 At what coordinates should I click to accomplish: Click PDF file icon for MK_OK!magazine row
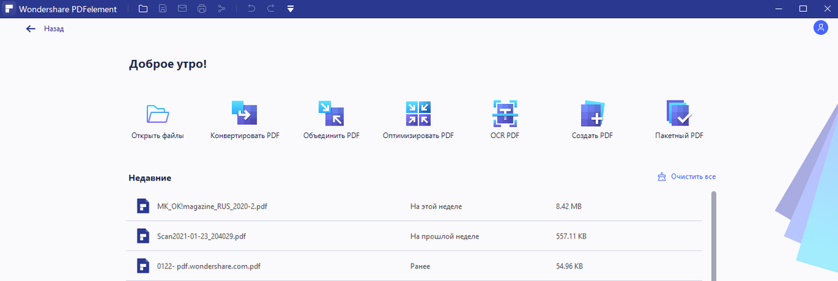coord(142,206)
